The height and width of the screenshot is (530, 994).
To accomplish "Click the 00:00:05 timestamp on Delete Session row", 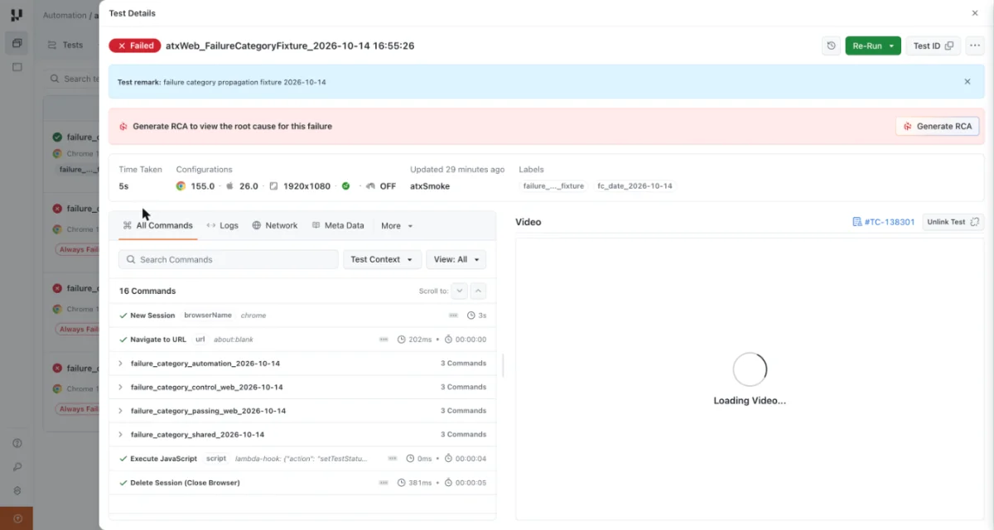I will point(466,482).
